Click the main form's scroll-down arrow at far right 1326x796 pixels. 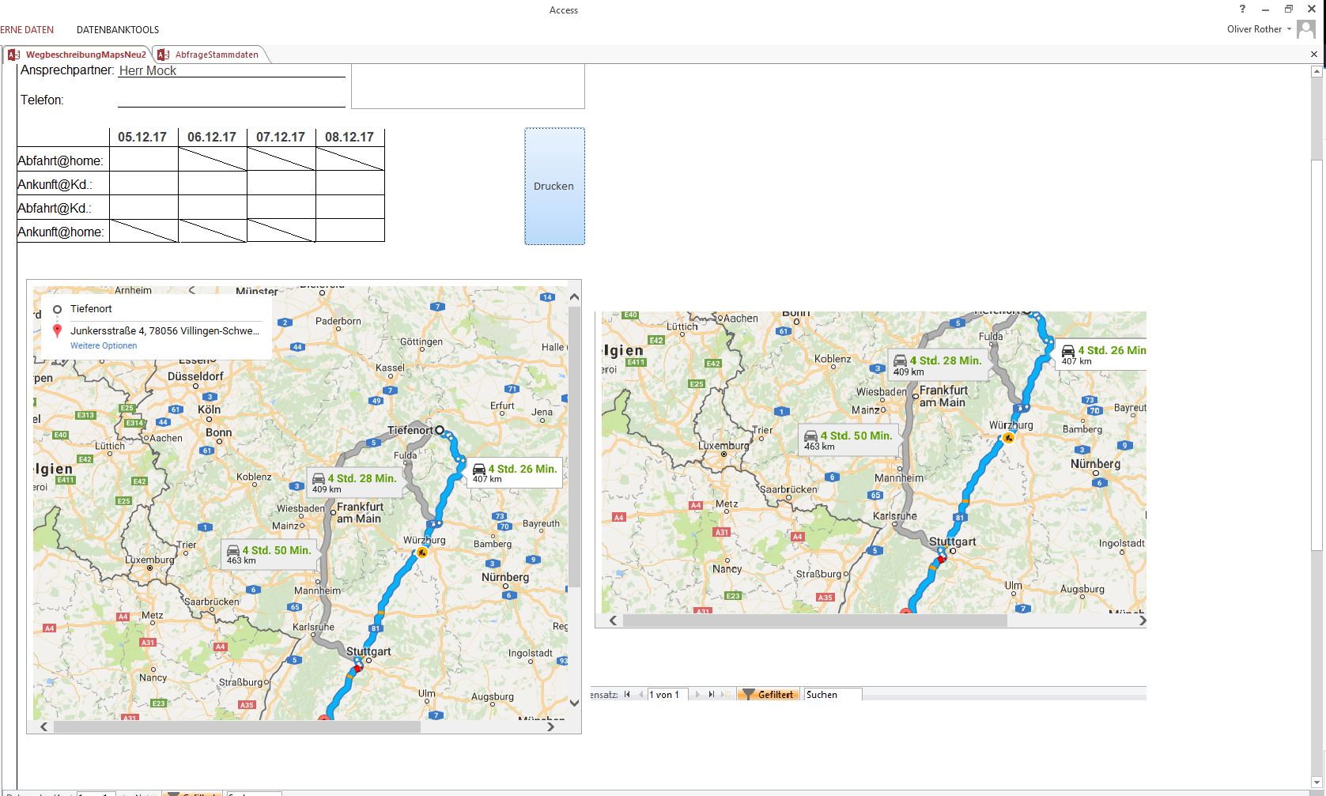point(1317,783)
